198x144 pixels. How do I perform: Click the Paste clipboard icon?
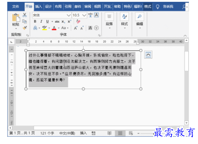pyautogui.click(x=16, y=17)
